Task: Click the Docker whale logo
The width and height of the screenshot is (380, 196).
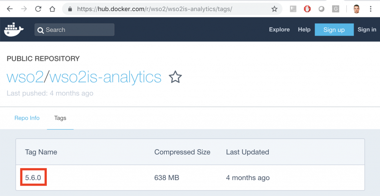Action: coord(14,30)
